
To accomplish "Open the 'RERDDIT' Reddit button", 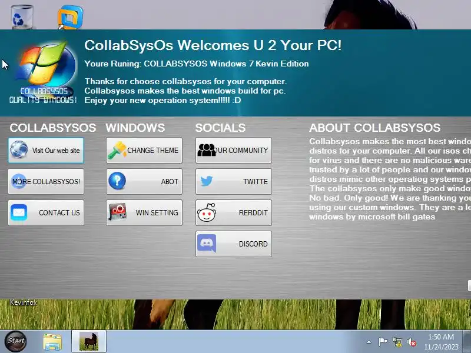I will point(234,213).
